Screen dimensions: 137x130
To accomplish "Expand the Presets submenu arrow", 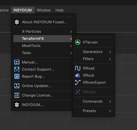I will [x=110, y=111].
